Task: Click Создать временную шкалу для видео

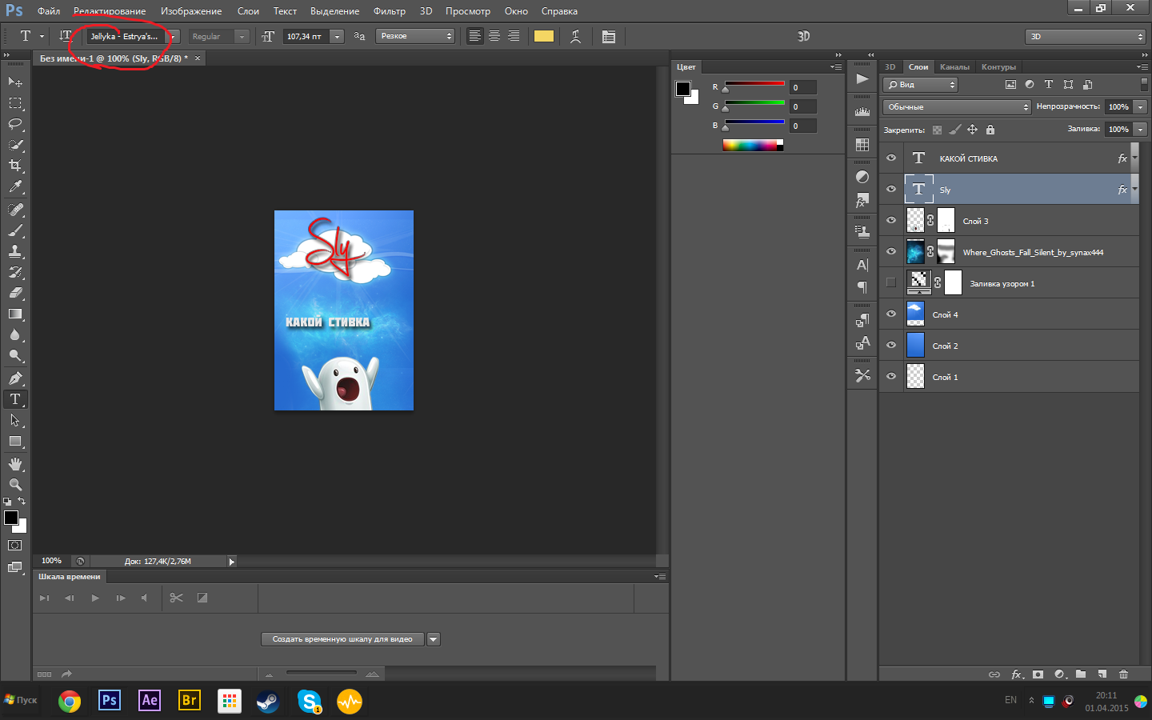Action: tap(342, 639)
